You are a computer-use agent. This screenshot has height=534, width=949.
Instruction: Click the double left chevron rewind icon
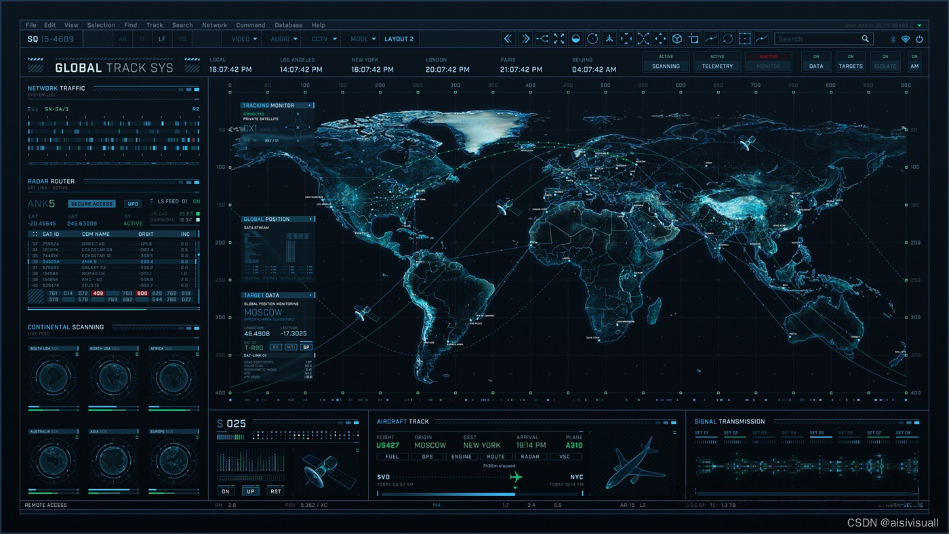(x=508, y=39)
